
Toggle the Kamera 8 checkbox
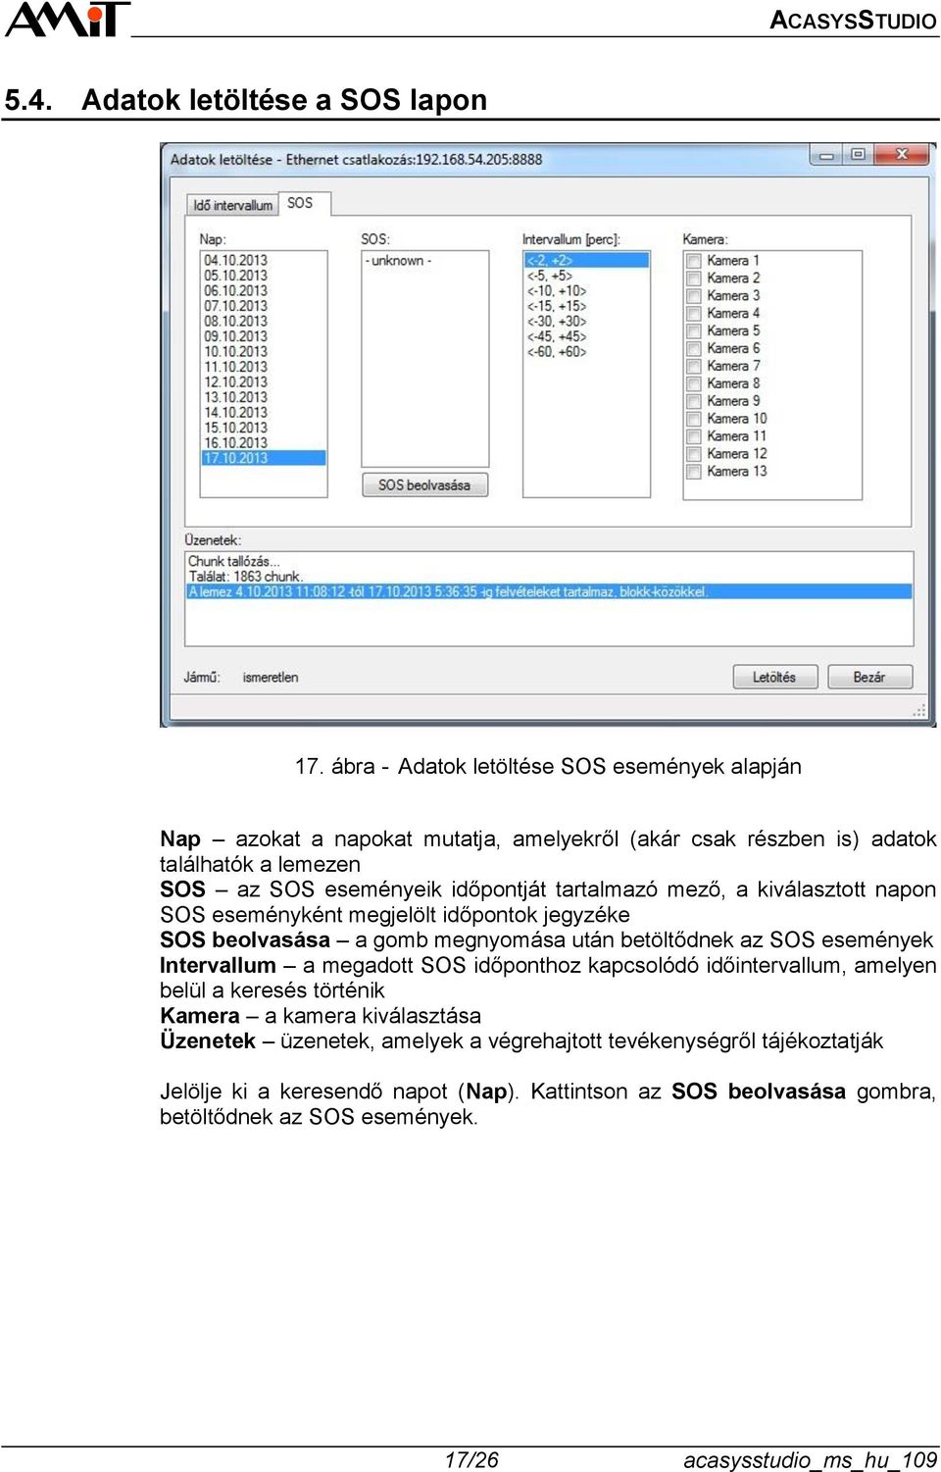click(x=694, y=384)
